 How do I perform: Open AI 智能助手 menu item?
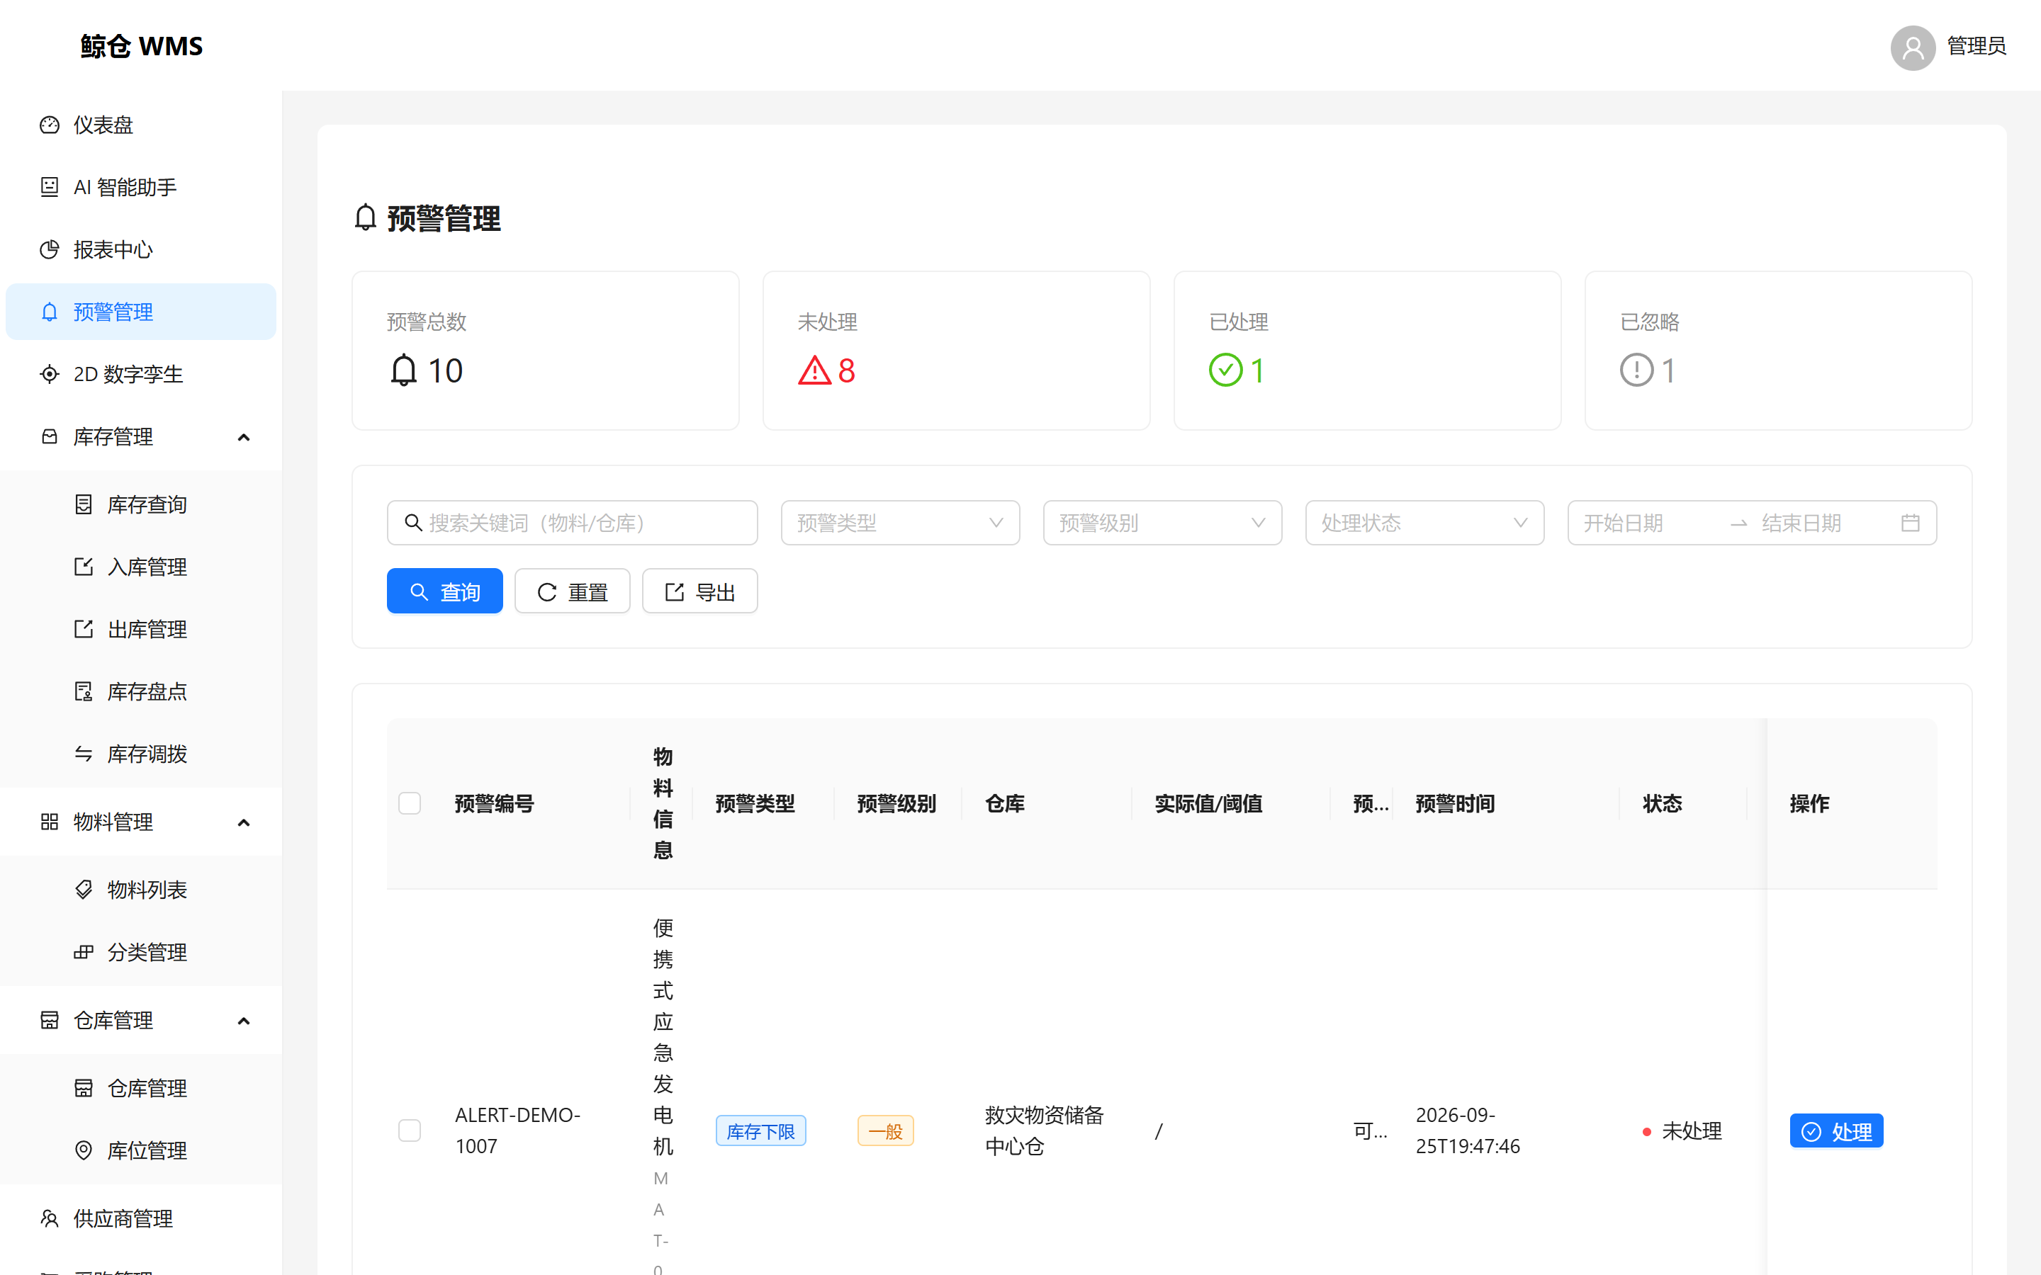click(x=141, y=187)
